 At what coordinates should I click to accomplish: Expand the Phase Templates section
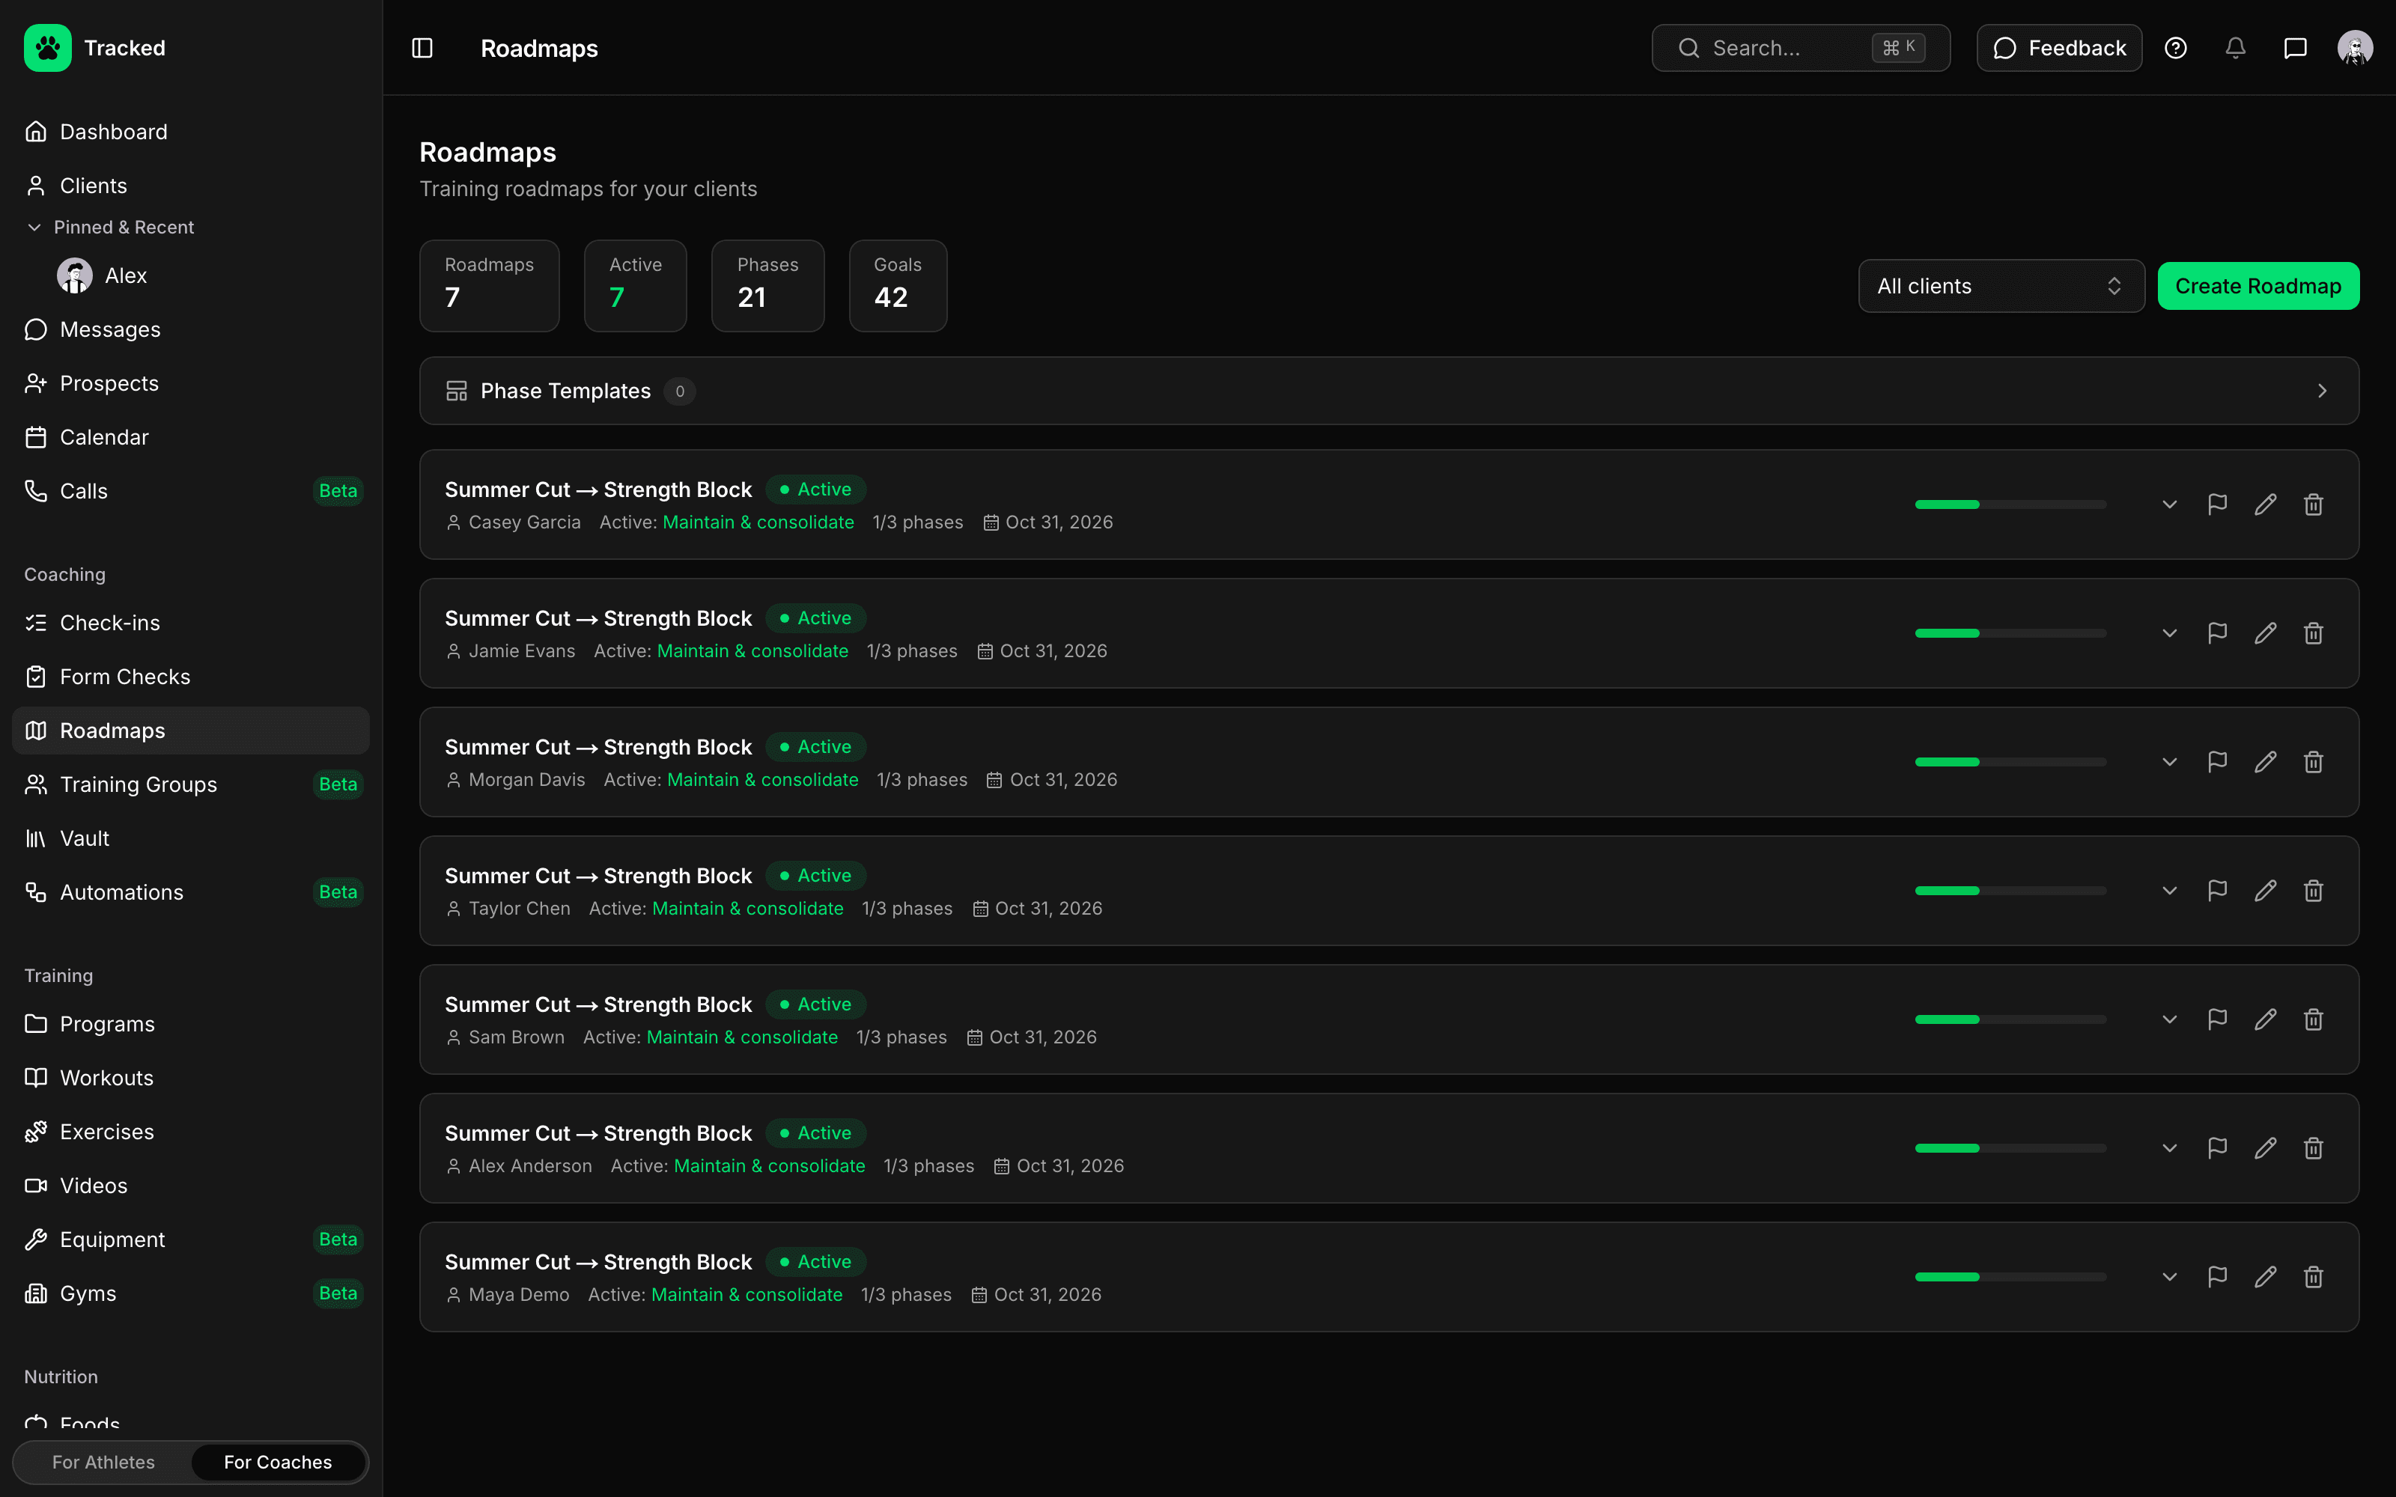(1389, 391)
